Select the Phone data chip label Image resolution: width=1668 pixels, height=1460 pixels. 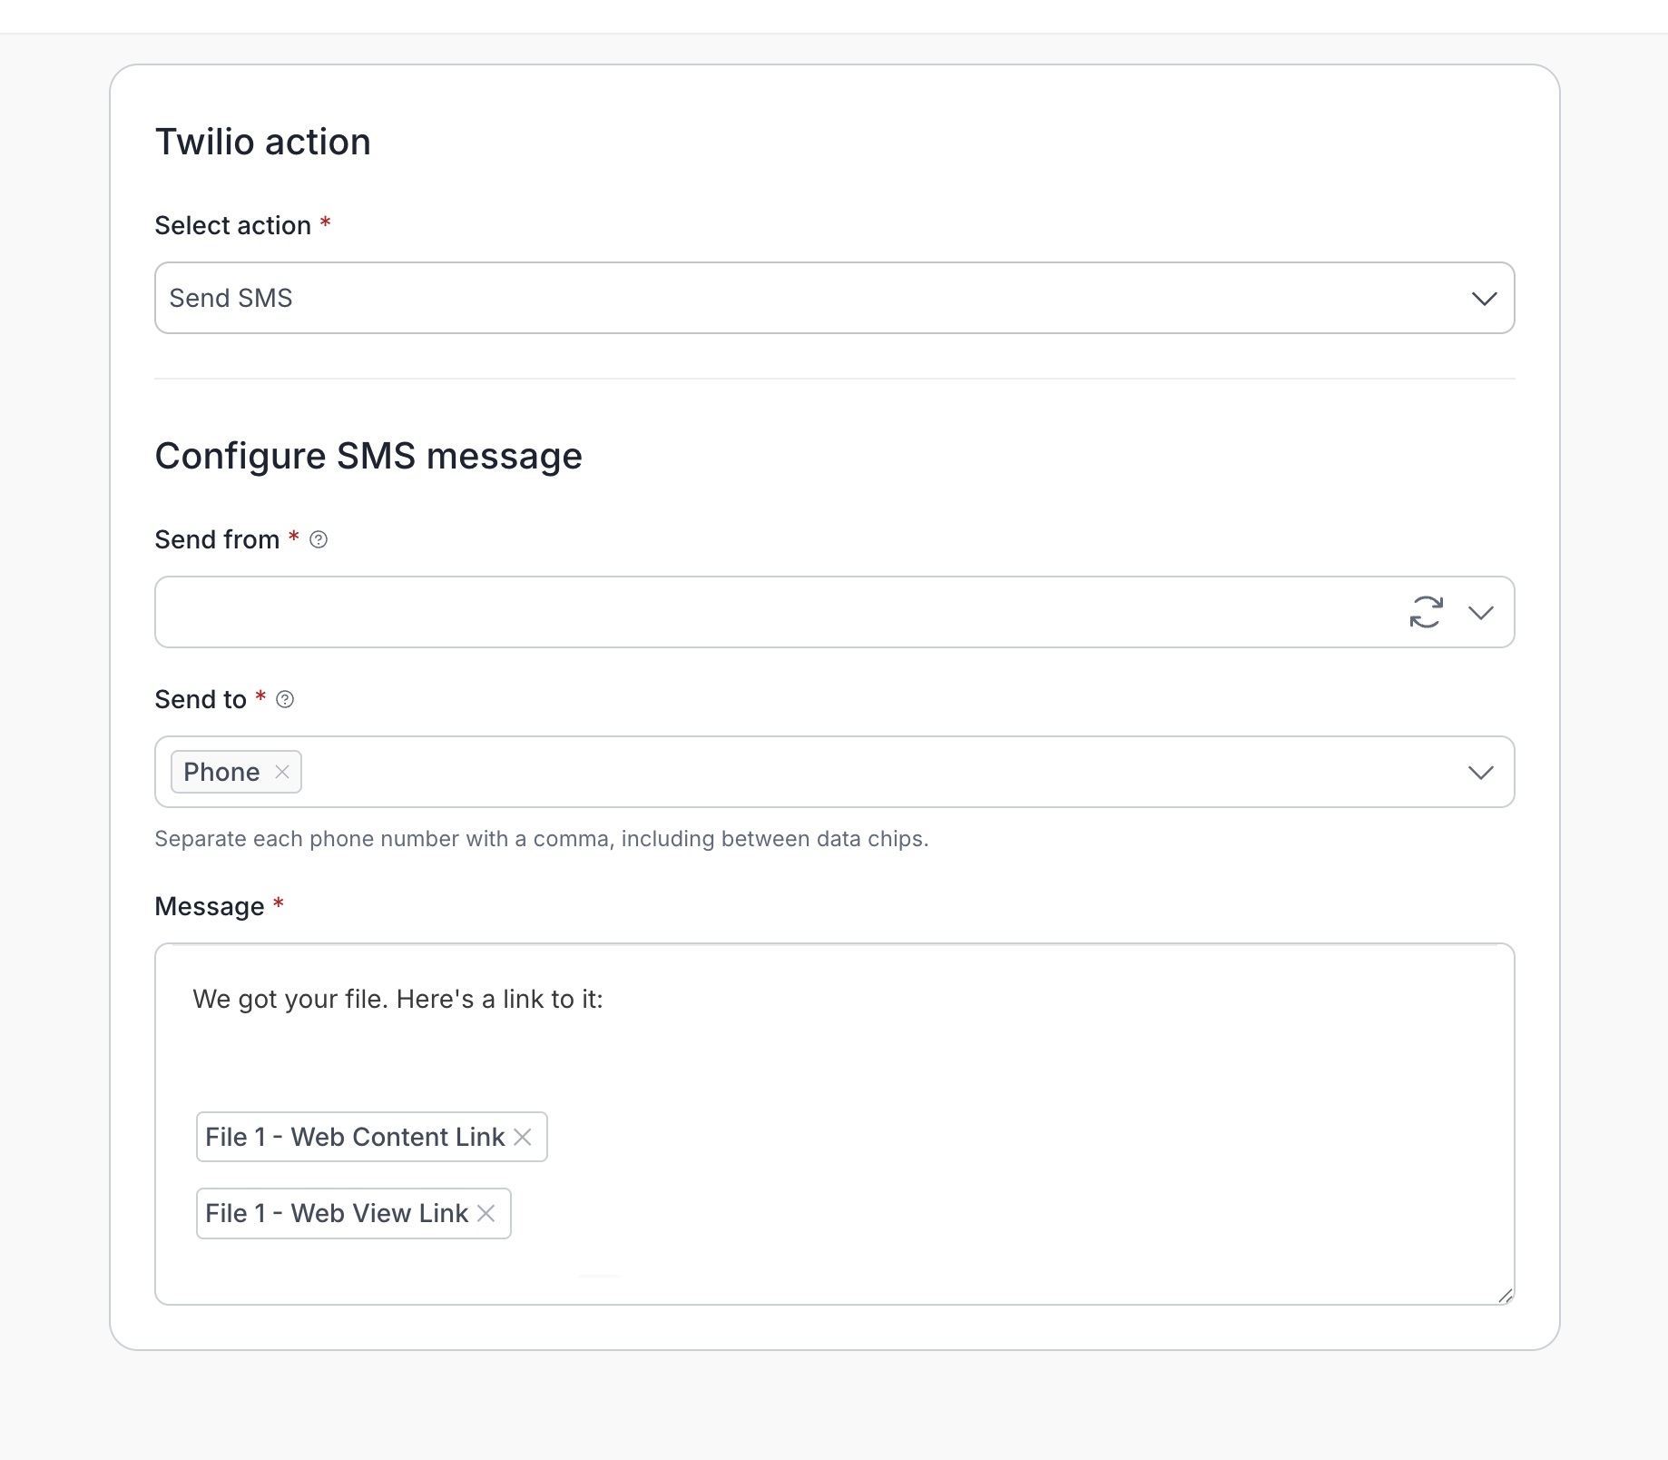221,772
